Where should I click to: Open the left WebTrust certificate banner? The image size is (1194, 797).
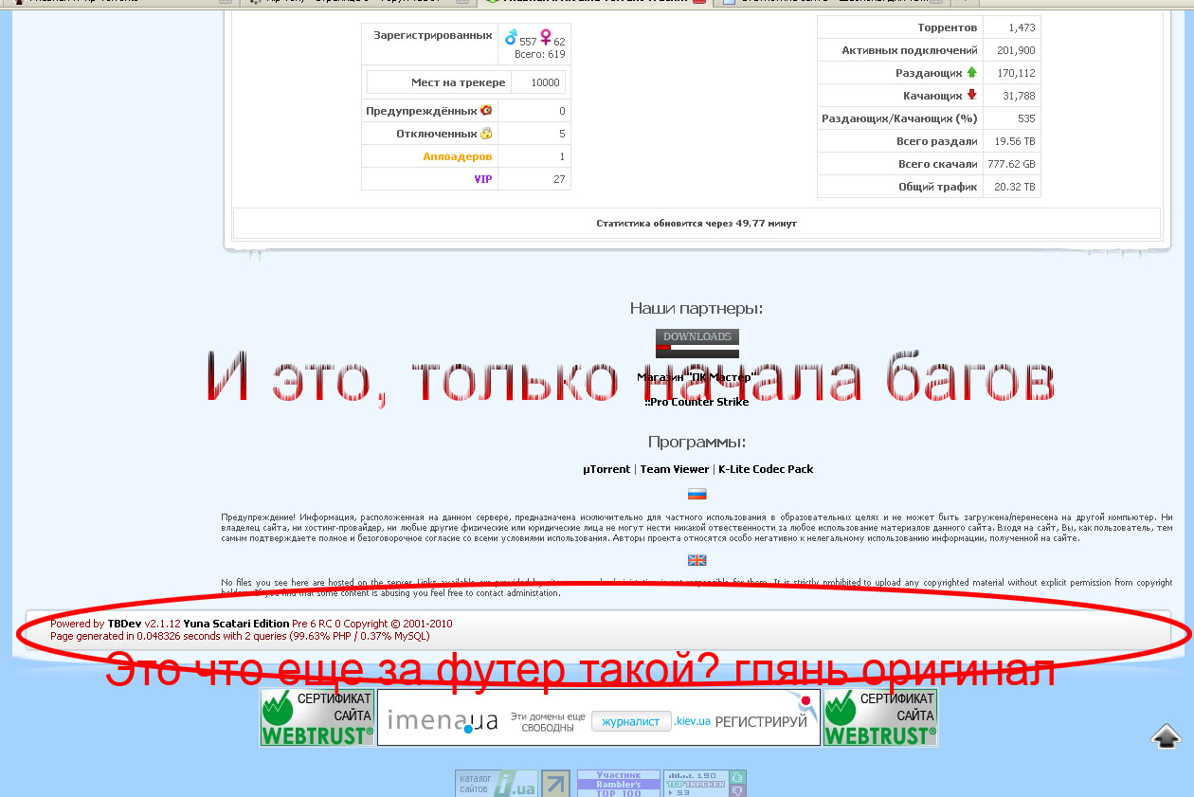pyautogui.click(x=317, y=717)
